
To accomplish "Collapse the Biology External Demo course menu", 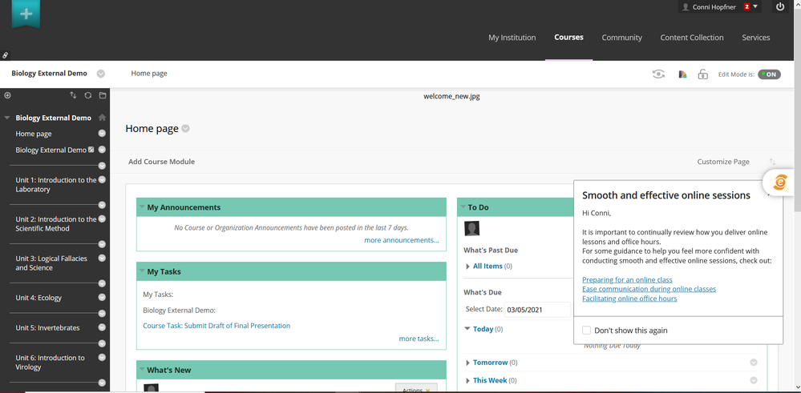I will [7, 118].
